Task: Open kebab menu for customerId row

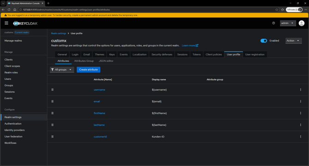Action: [301, 136]
